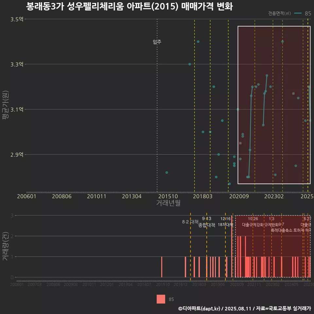Click 201510 on the price chart x-axis
314x314 pixels.
click(168, 196)
